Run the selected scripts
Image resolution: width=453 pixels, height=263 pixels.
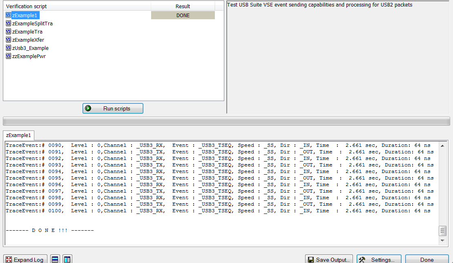click(113, 108)
